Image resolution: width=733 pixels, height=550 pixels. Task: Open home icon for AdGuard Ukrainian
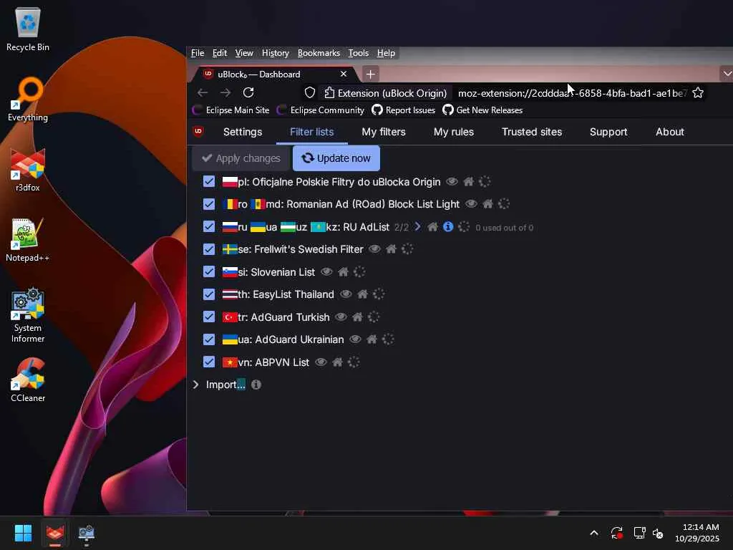[x=372, y=339]
